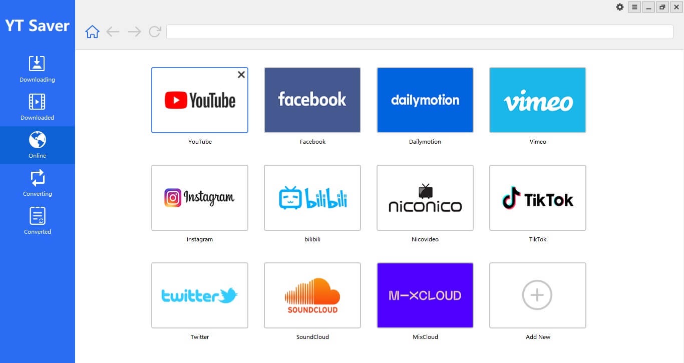The height and width of the screenshot is (363, 684).
Task: Select the Online globe tab
Action: click(x=37, y=145)
